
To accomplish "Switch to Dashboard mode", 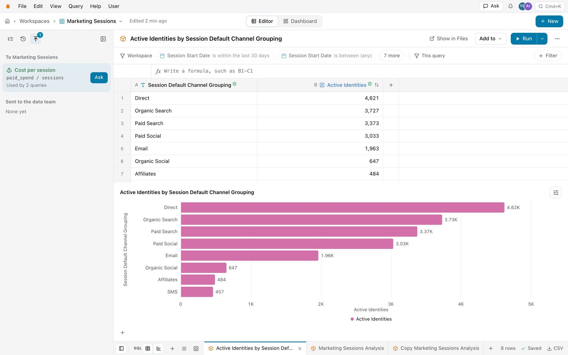I will tap(300, 21).
